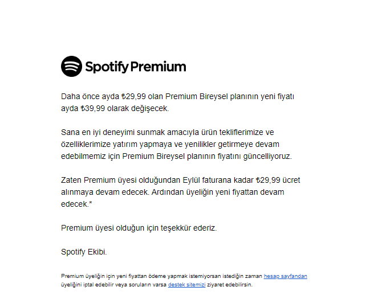The width and height of the screenshot is (366, 295).
Task: Click the word "güncelliyoruz." in the second paragraph
Action: [267, 156]
